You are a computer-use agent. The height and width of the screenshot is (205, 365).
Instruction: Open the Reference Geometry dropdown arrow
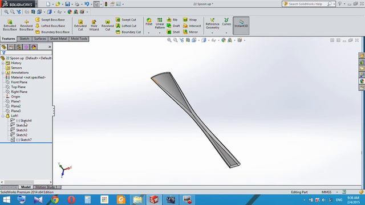click(x=212, y=33)
